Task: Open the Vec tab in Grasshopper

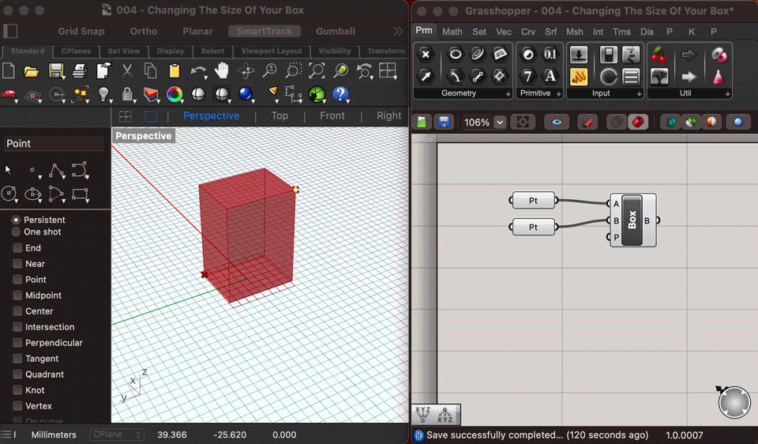Action: [x=503, y=32]
